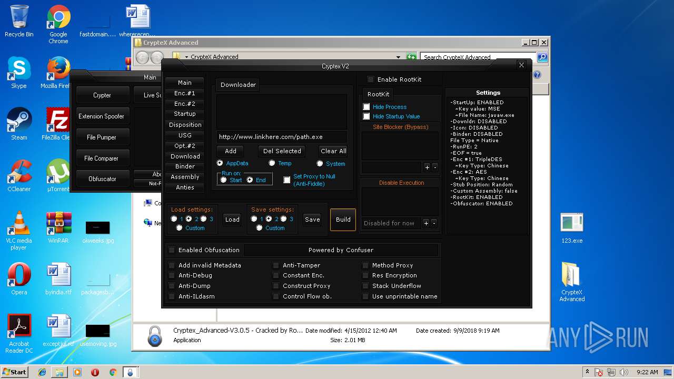Open the Mozilla Firefox desktop icon
The width and height of the screenshot is (674, 379).
click(58, 73)
